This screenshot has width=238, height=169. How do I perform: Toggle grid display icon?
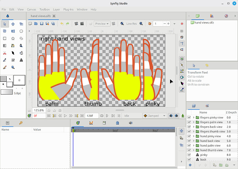[x=182, y=31]
